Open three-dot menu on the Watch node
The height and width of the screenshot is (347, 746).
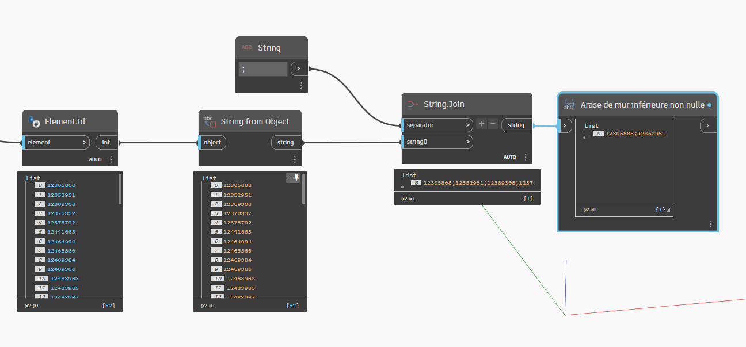tap(710, 224)
